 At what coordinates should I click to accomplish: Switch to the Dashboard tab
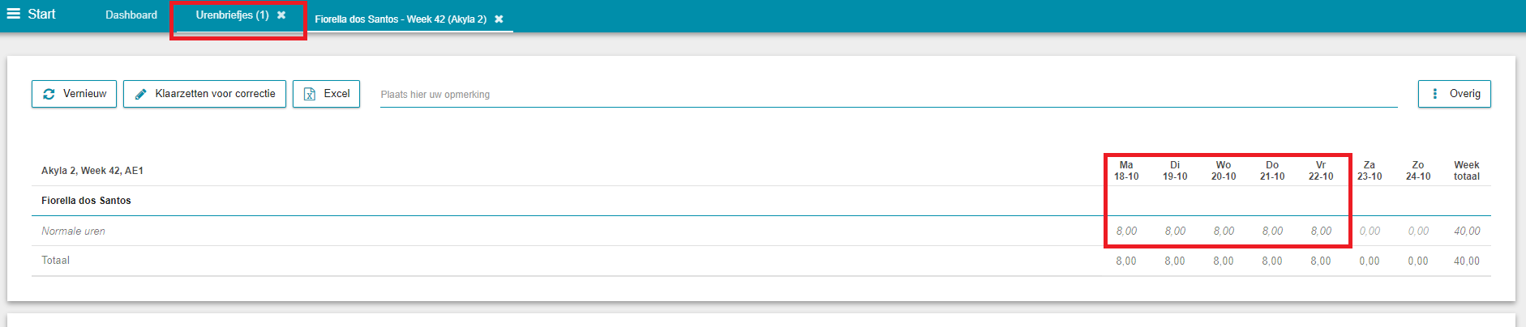(x=131, y=15)
